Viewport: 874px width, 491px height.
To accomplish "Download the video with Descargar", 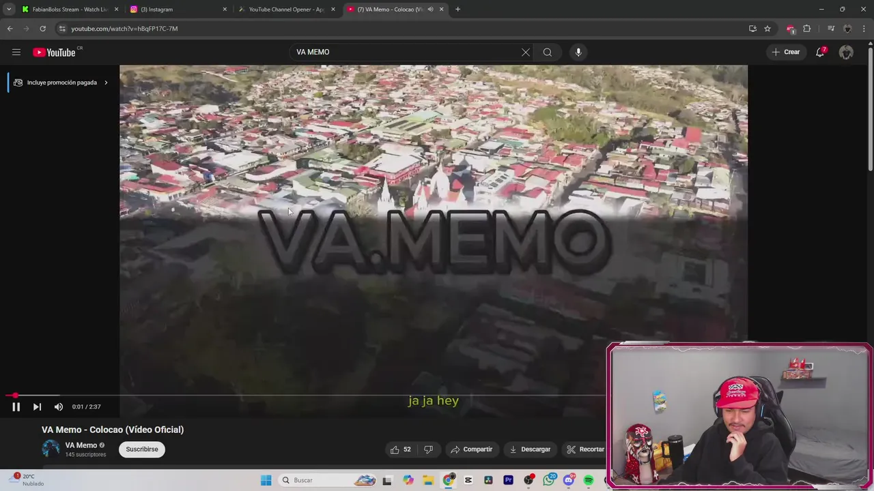I will [x=530, y=449].
